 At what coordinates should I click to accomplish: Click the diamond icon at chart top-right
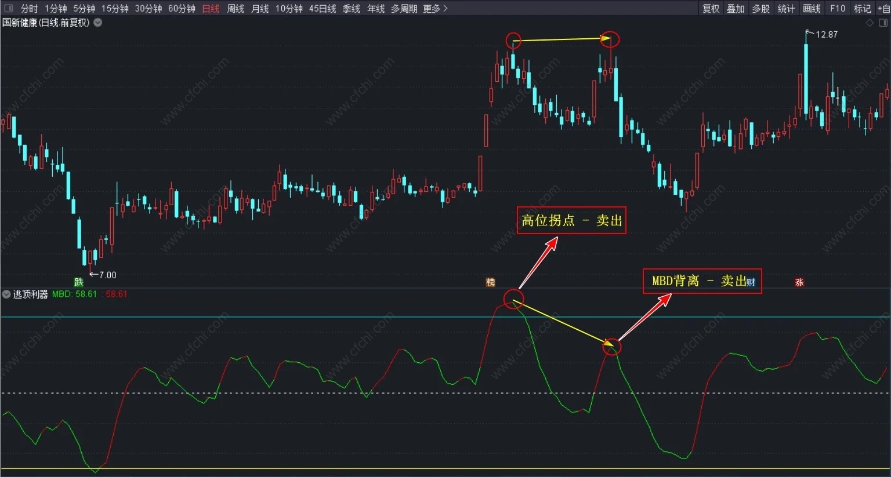870,23
